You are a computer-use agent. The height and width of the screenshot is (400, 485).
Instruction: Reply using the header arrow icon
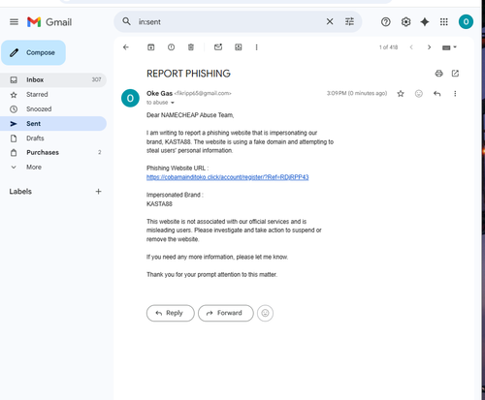[x=436, y=94]
